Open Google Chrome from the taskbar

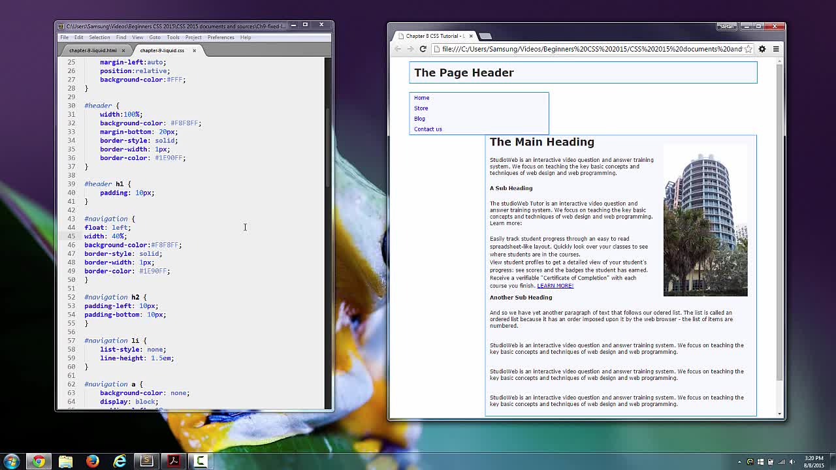(39, 461)
